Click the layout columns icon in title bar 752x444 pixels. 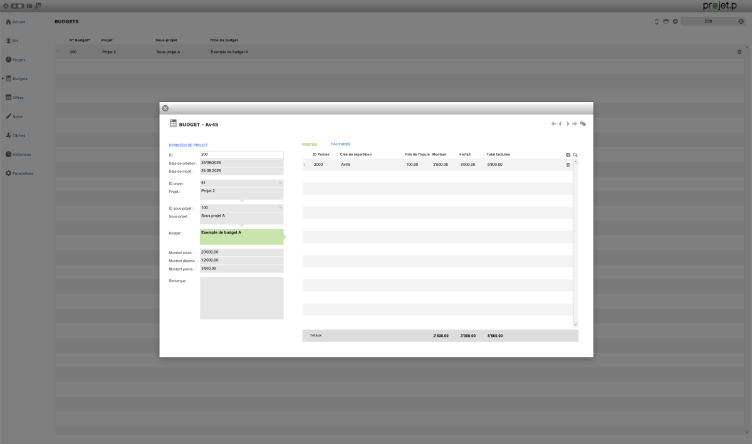[x=30, y=5]
